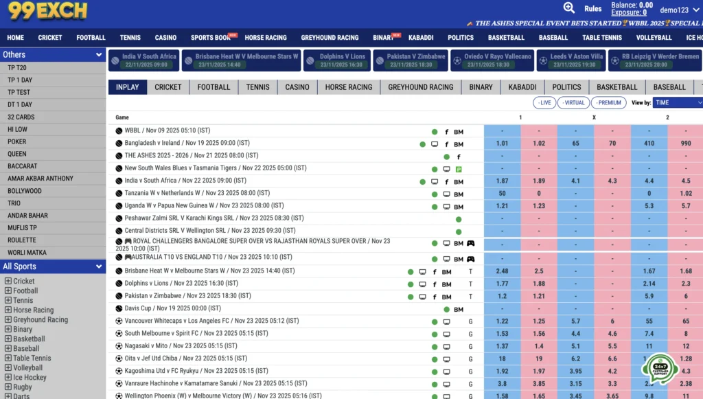Click the 1.87 back odds for India v South Africa
Screen dimensions: 703x399
(x=502, y=182)
